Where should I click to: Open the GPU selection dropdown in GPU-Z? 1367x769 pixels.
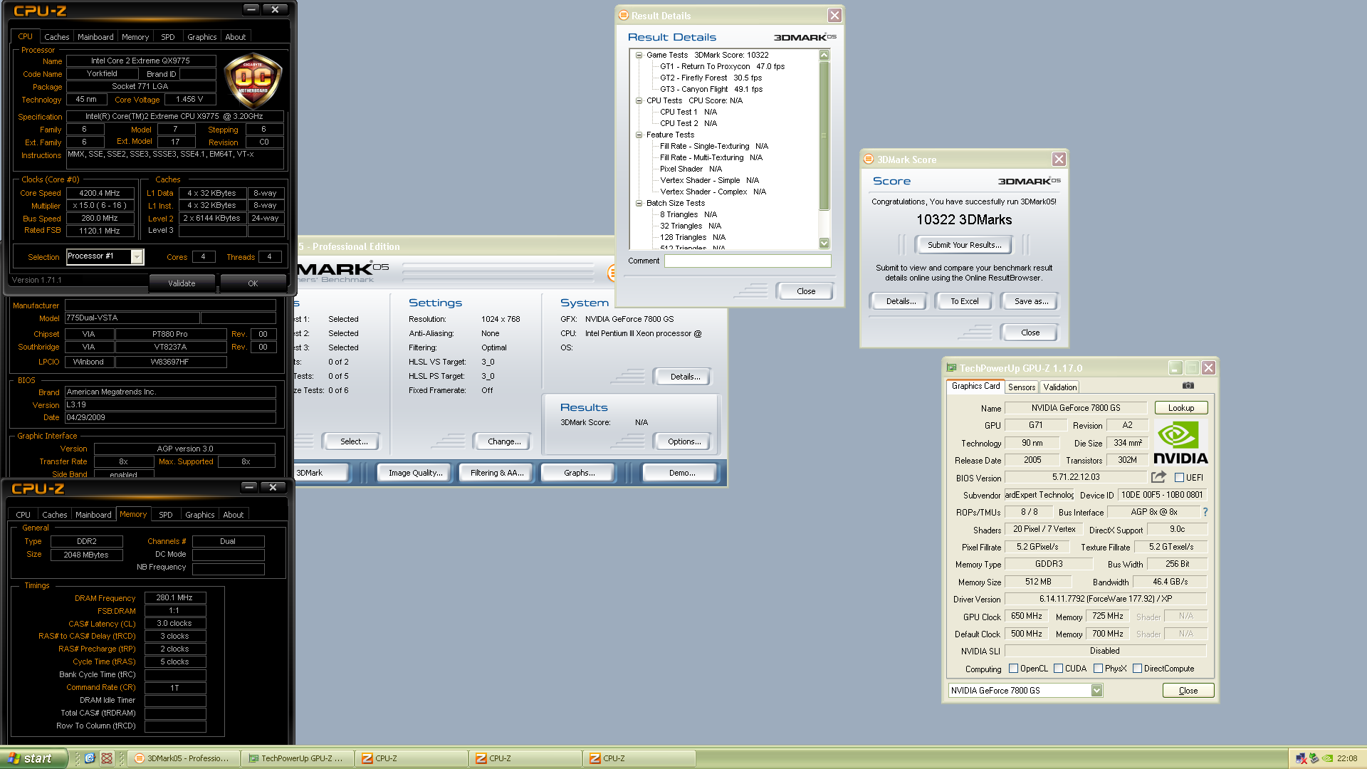1096,690
